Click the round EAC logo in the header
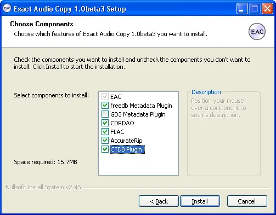Image resolution: width=276 pixels, height=215 pixels. [257, 32]
